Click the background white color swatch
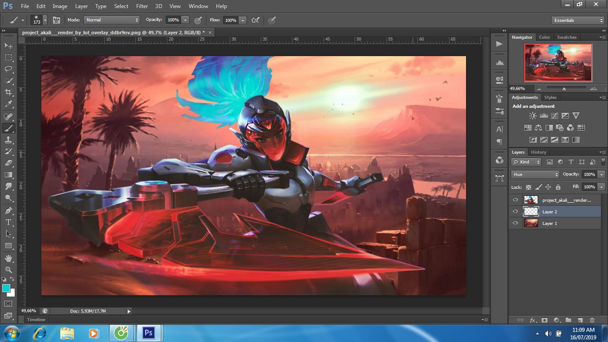This screenshot has height=342, width=608. coord(12,293)
